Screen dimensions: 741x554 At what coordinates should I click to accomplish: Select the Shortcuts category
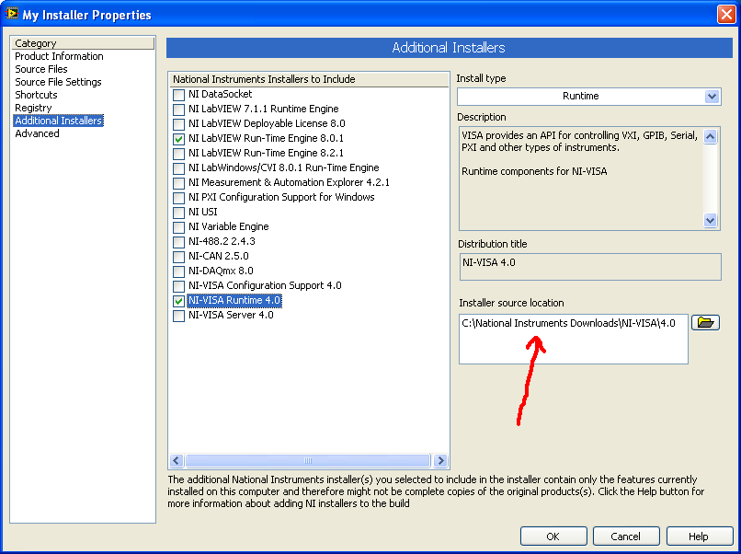click(x=36, y=95)
